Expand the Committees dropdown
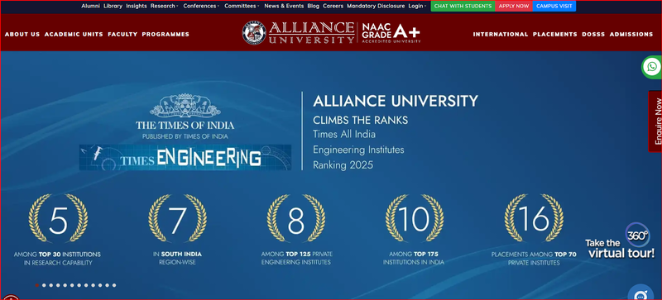The image size is (662, 300). click(242, 6)
